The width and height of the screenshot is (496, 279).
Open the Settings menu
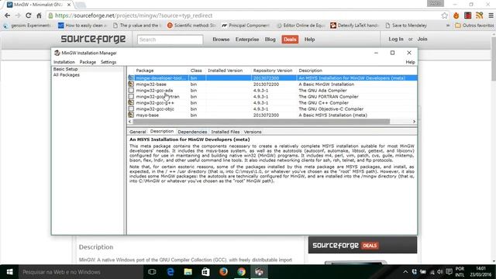108,62
